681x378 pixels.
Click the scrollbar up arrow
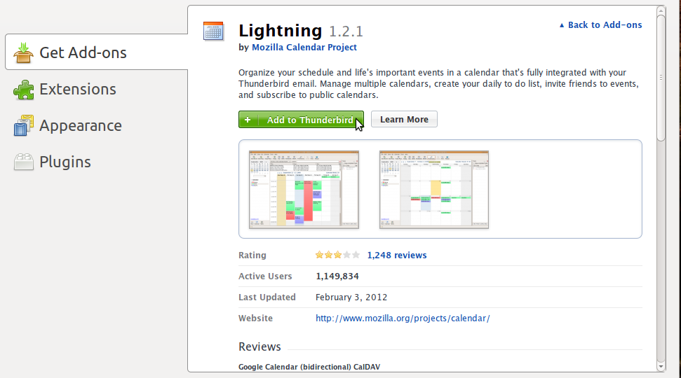[x=661, y=10]
